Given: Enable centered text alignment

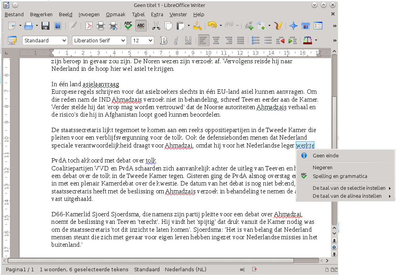Looking at the screenshot, I should tap(216, 40).
